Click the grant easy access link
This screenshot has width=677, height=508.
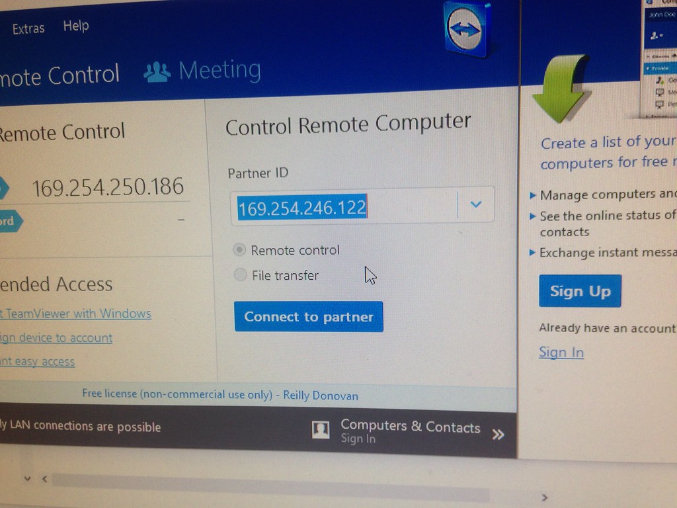coord(38,361)
